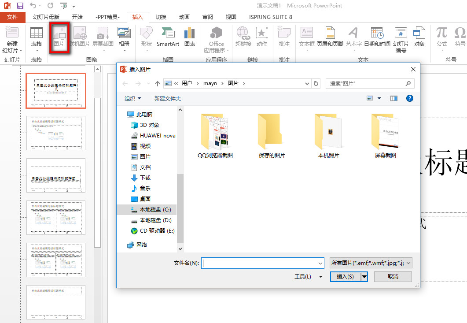The image size is (467, 323).
Task: Switch to the Slide Master (幻灯片母版) tab
Action: click(x=46, y=17)
